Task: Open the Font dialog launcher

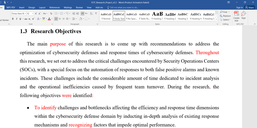Action: pyautogui.click(x=52, y=24)
